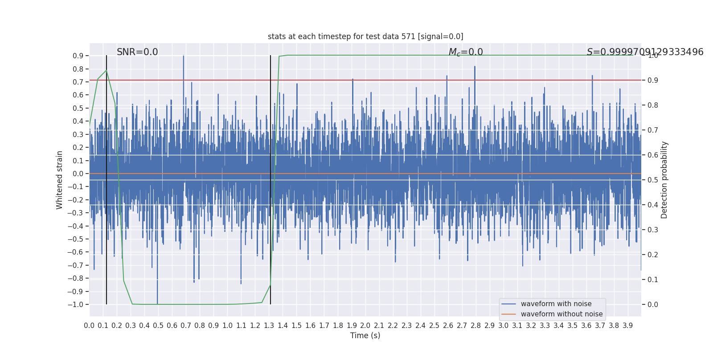This screenshot has width=713, height=356.
Task: Click the plot title for test data 571
Action: coord(365,36)
